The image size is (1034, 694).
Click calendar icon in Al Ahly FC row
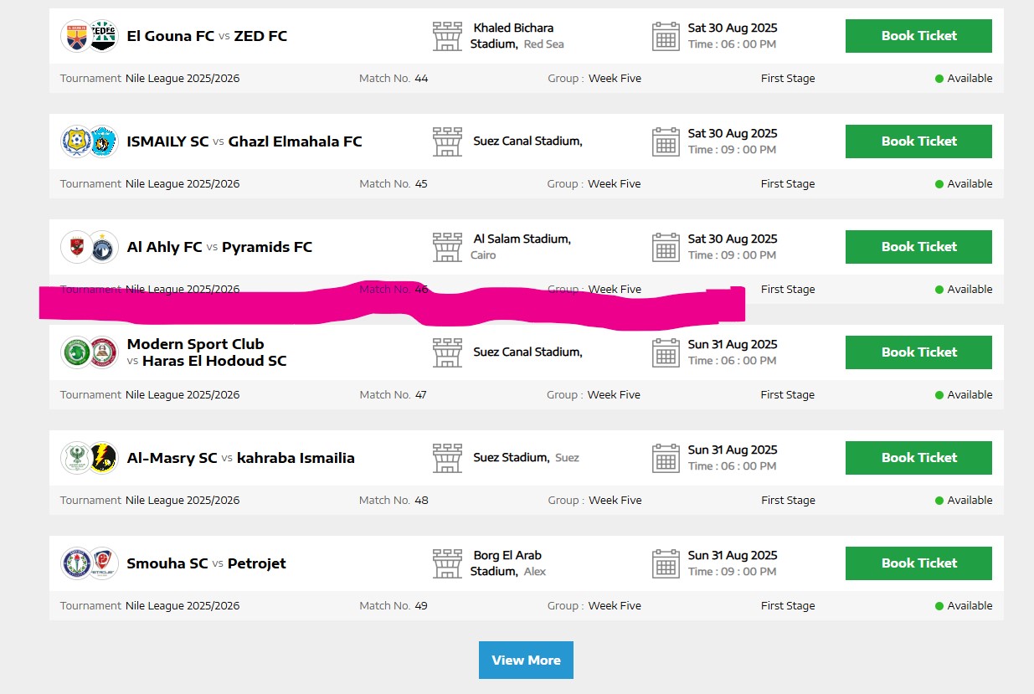(666, 247)
